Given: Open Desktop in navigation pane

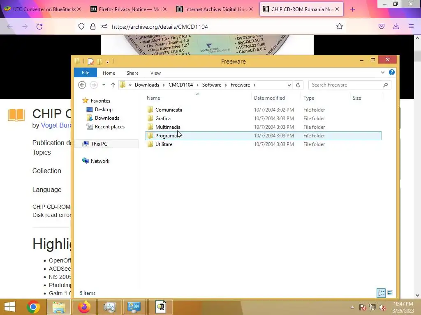Looking at the screenshot, I should pyautogui.click(x=103, y=109).
